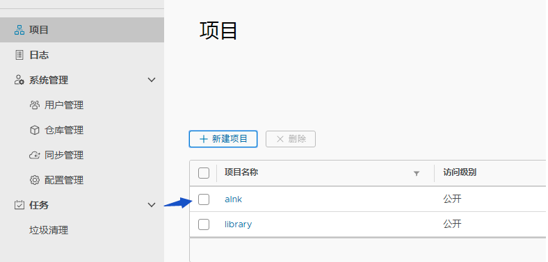Click the 系统管理 user-gear icon

[19, 80]
